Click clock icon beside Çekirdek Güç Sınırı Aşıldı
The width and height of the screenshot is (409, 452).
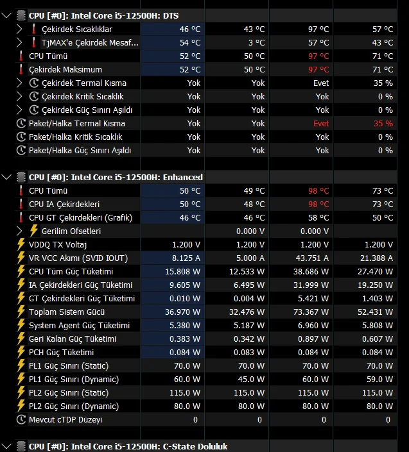[34, 110]
